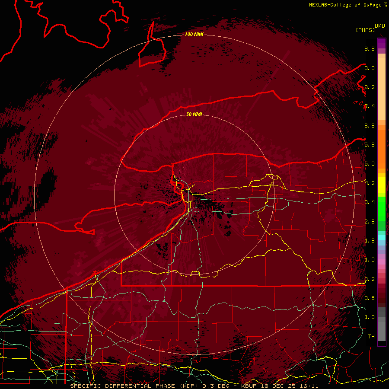The height and width of the screenshot is (389, 389).
Task: Click the 2.6 value on the scale
Action: [x=370, y=222]
